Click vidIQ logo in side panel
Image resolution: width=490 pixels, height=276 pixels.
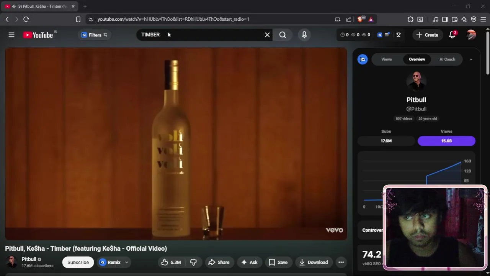point(363,59)
